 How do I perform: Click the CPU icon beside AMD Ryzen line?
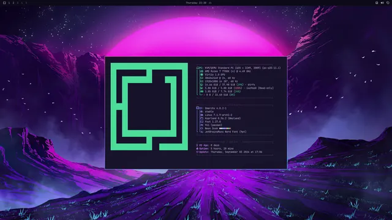(202, 71)
